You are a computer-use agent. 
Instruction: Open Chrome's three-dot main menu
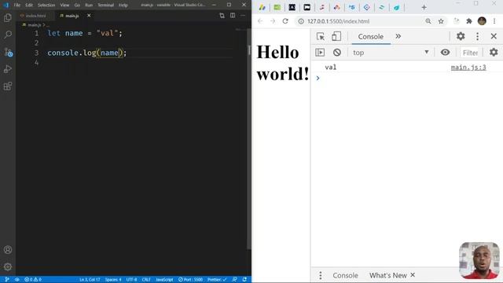pyautogui.click(x=494, y=21)
